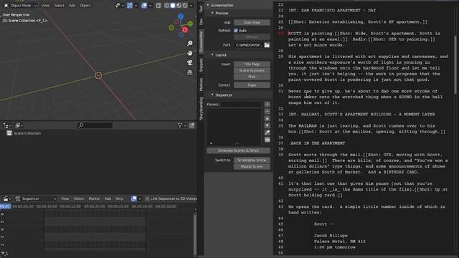Screen dimensions: 459x258
Task: Switch to the Snippets sidebar tab
Action: coord(201,65)
